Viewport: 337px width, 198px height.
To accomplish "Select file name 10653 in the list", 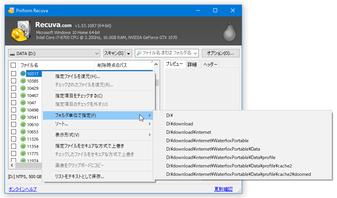I will pos(33,132).
